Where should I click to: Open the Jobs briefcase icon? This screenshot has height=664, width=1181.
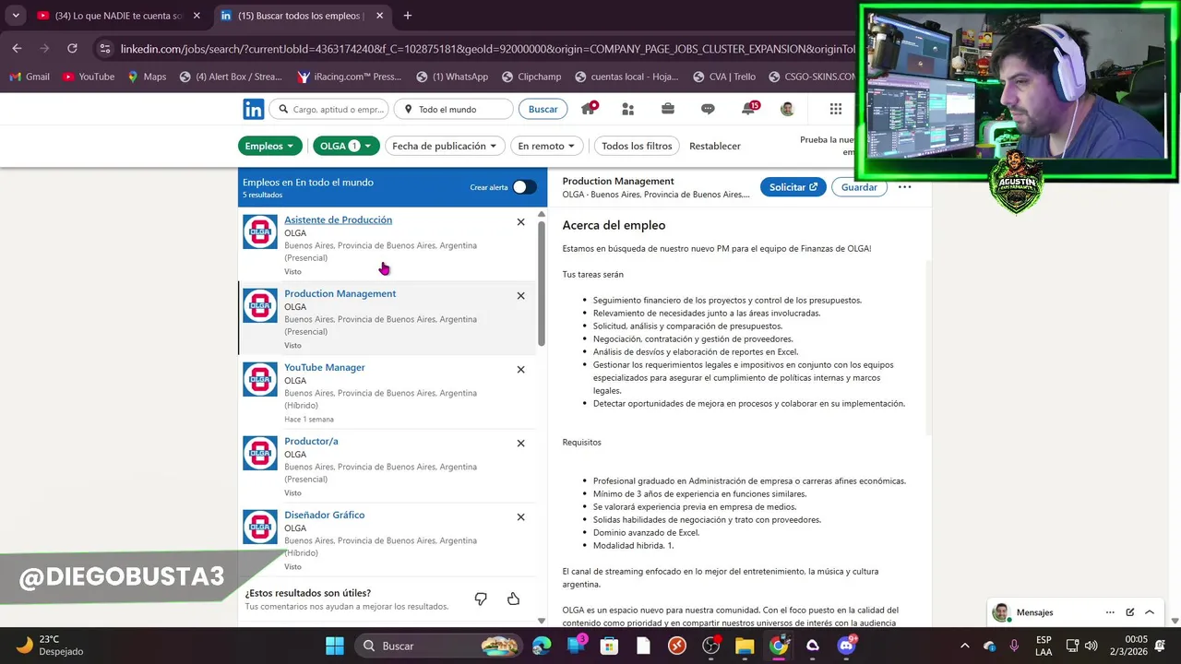[668, 109]
